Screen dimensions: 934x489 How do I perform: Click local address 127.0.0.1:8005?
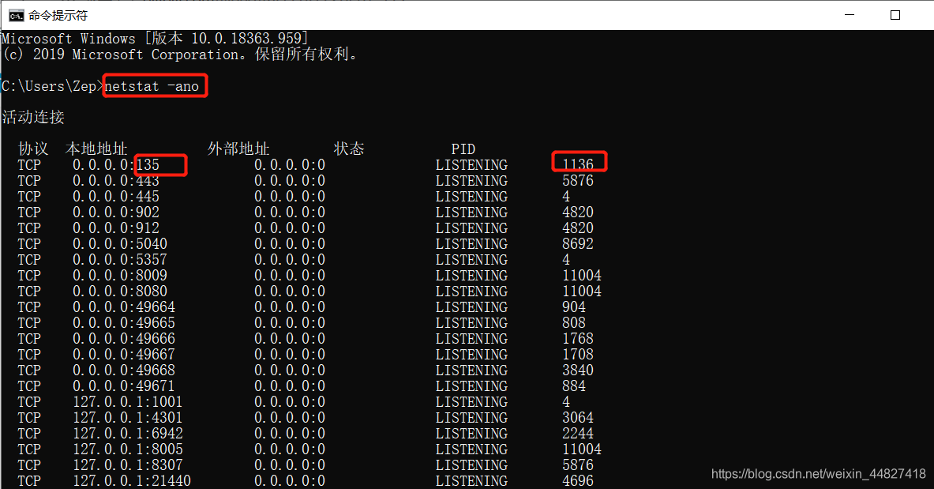tap(127, 449)
